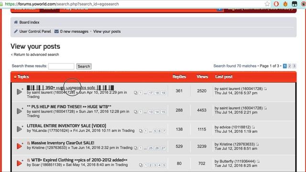Open WTB Expired Clothing topic
This screenshot has height=172, width=306.
(79, 160)
